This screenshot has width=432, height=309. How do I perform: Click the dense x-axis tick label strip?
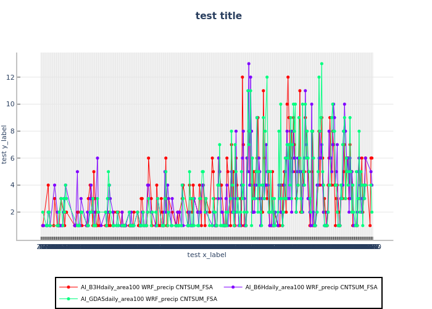[x=207, y=247]
